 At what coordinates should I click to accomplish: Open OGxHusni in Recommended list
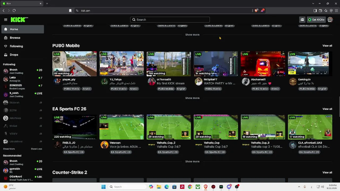point(23,178)
